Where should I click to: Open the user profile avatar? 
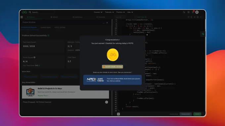[197, 12]
